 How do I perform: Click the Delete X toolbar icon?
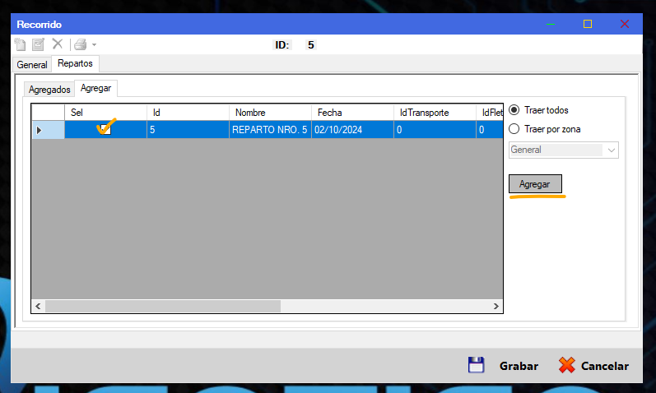point(58,44)
